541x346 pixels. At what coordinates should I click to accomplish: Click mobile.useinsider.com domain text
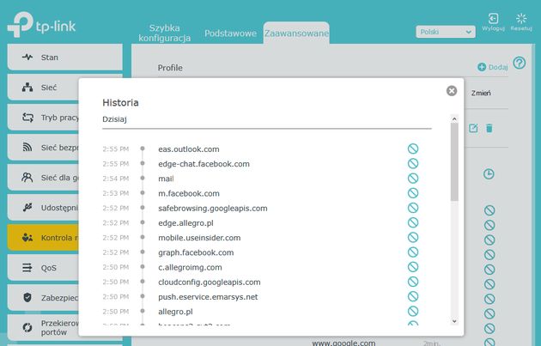click(x=199, y=238)
